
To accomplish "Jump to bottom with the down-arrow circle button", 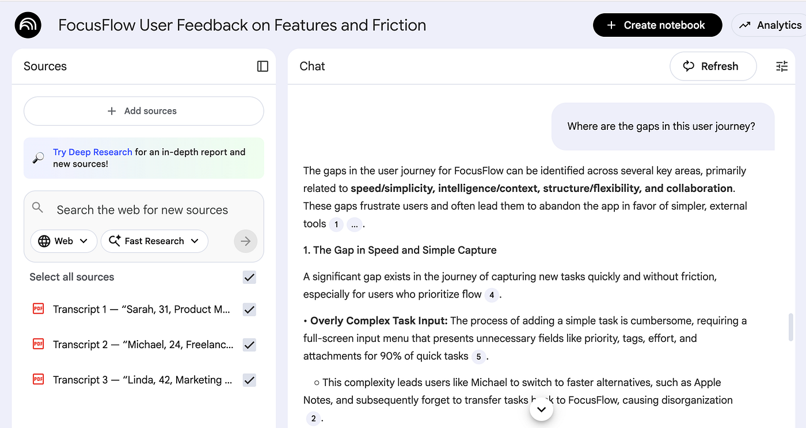I will click(x=541, y=409).
